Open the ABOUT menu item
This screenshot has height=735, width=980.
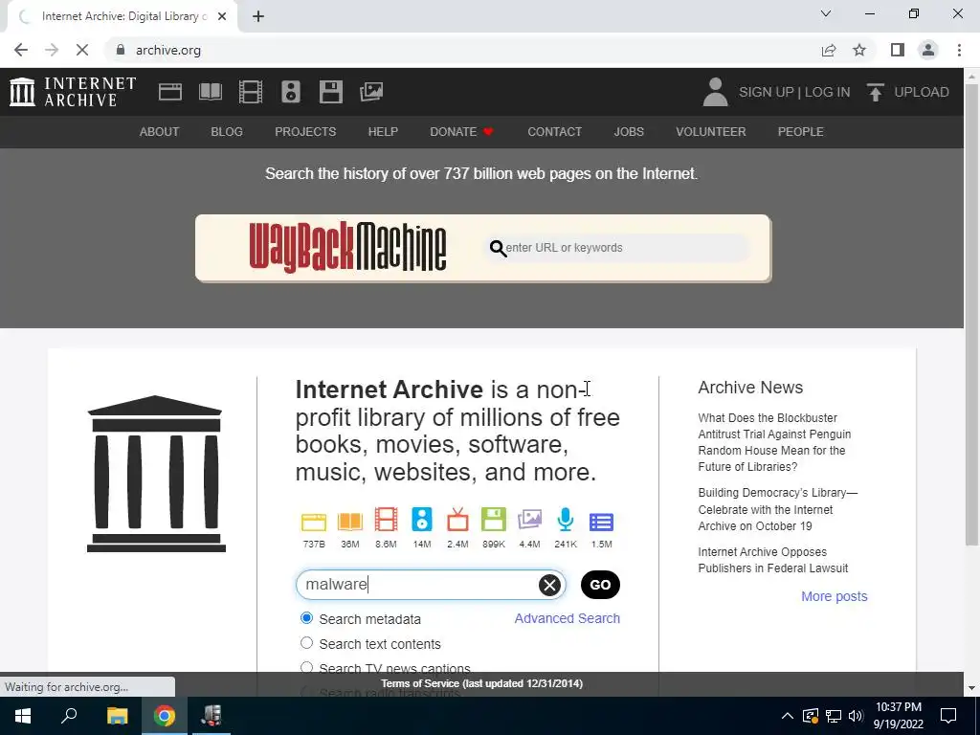coord(160,132)
